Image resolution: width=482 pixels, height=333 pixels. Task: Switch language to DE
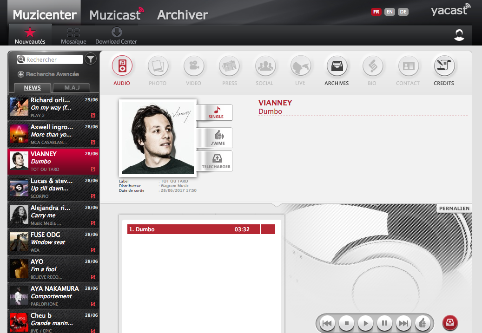click(403, 12)
